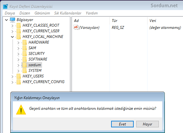Click the HKEY_CURRENT_USER folder icon
The height and width of the screenshot is (133, 183).
tap(19, 31)
